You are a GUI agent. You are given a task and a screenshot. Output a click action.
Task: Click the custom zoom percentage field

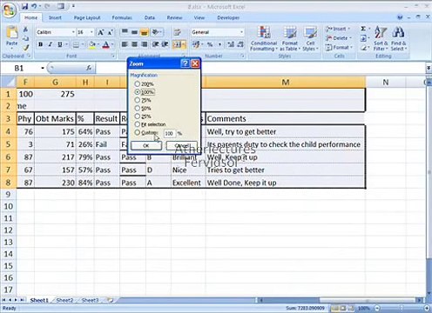(169, 133)
